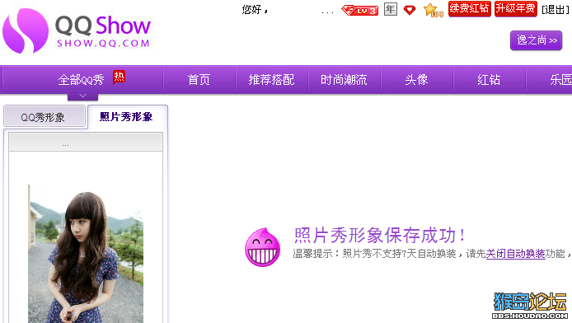Click the red heart icon
572x323 pixels.
tap(410, 10)
